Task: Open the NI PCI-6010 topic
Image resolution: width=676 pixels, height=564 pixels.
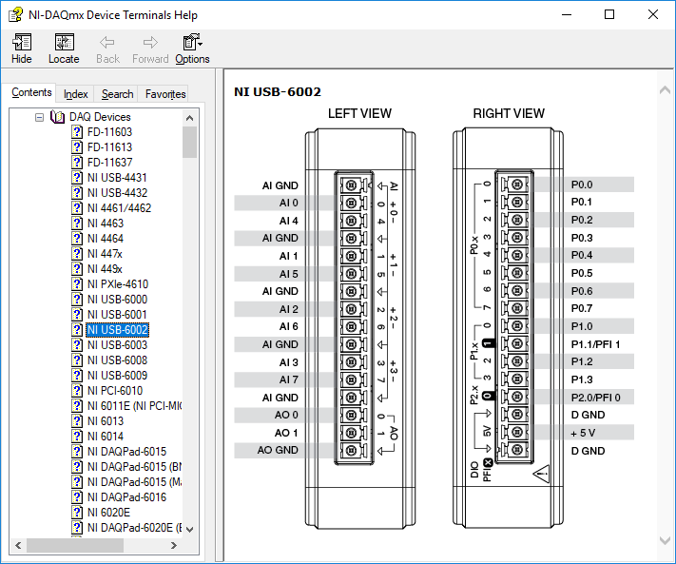Action: (115, 391)
